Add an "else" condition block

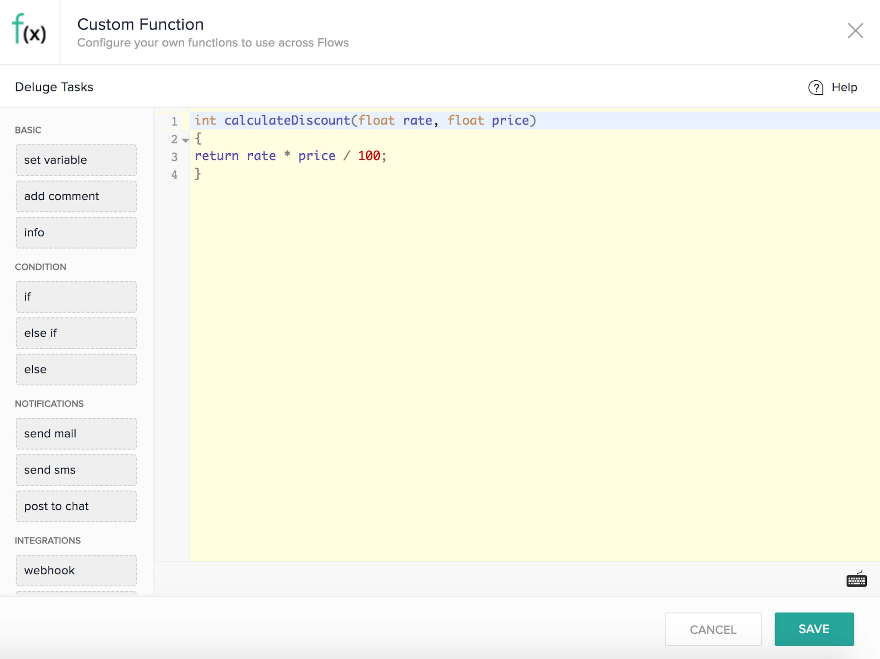pyautogui.click(x=76, y=369)
